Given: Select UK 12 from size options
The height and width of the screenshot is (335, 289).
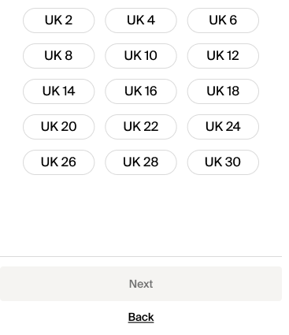Looking at the screenshot, I should tap(223, 56).
